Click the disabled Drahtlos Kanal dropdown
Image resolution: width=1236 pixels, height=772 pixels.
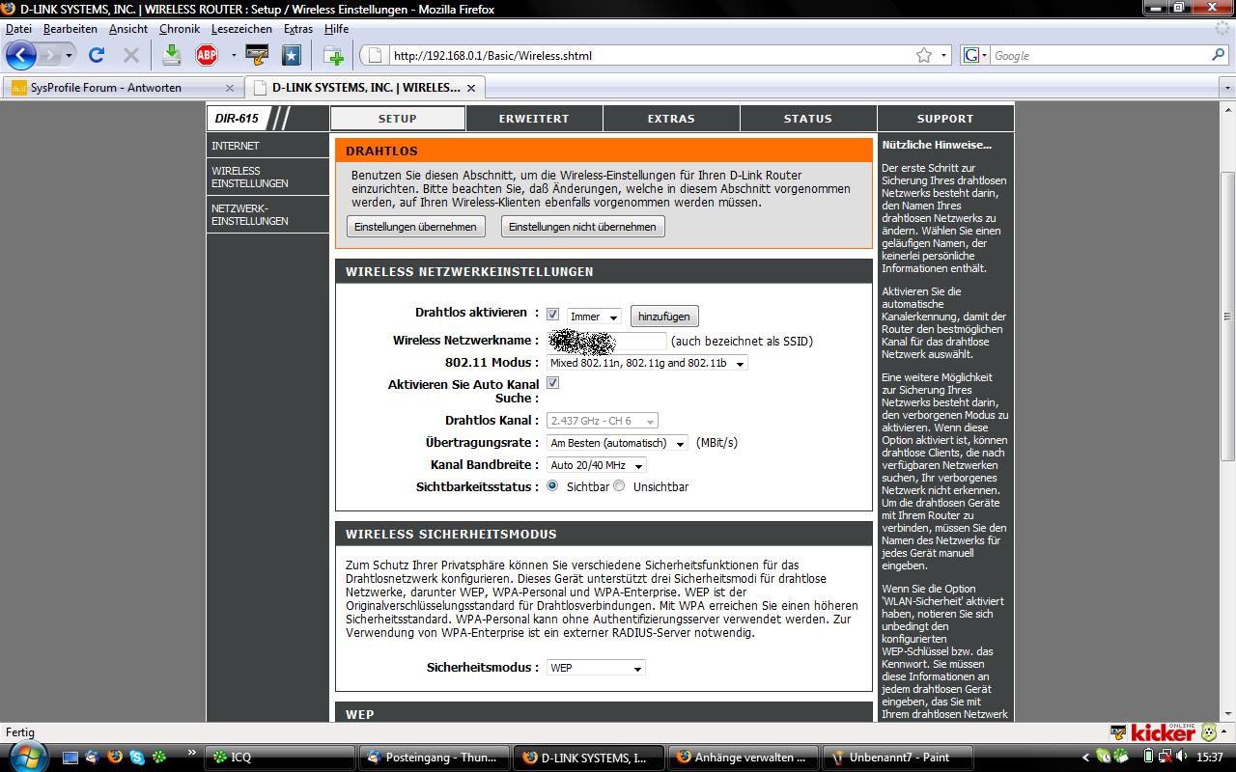pyautogui.click(x=603, y=421)
